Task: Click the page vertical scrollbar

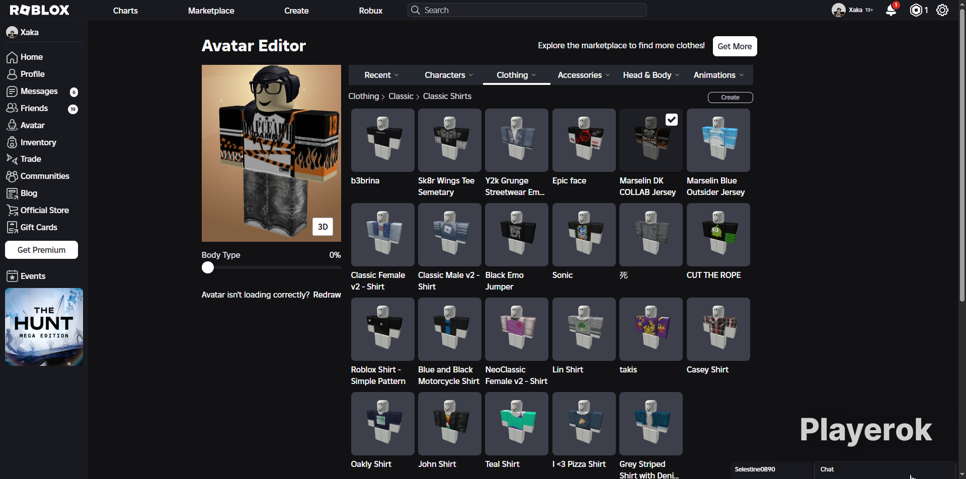Action: pyautogui.click(x=962, y=156)
